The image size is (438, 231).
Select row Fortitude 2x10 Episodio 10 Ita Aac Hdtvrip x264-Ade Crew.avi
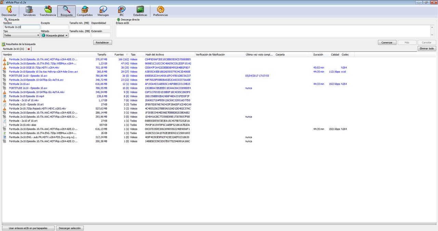178,72
